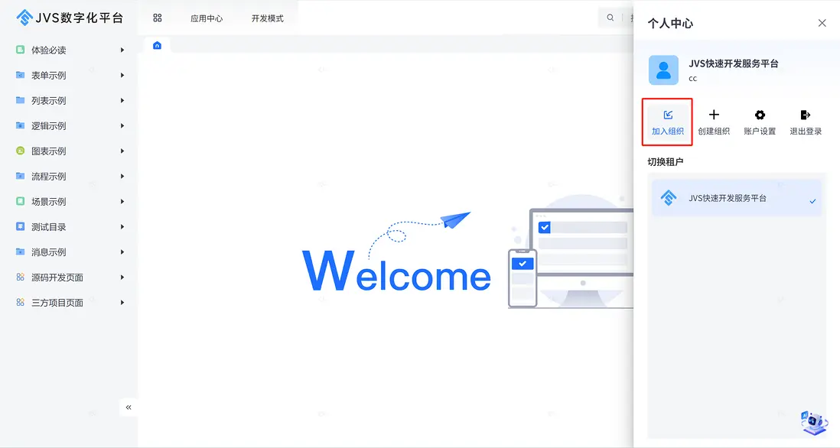
Task: Open the 列表示例 menu item
Action: pyautogui.click(x=70, y=100)
